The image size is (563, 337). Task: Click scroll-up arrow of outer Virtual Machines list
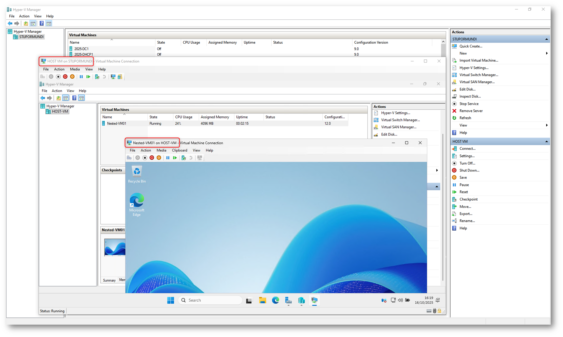[x=443, y=42]
